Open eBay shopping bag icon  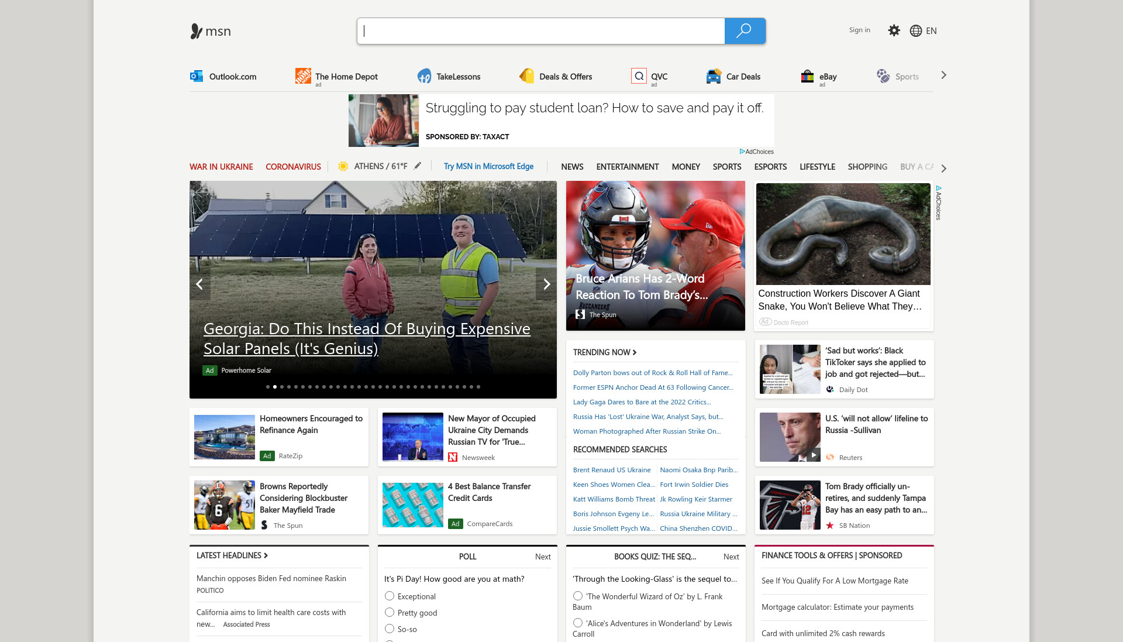[807, 76]
